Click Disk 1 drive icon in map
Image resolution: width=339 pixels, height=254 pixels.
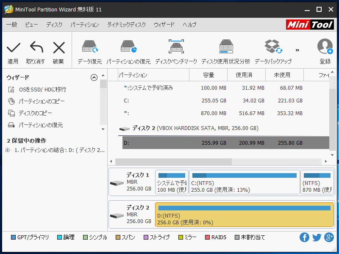117,183
